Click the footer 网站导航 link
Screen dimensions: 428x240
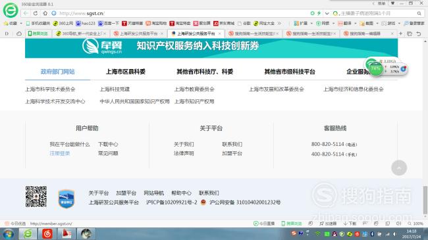tap(153, 193)
